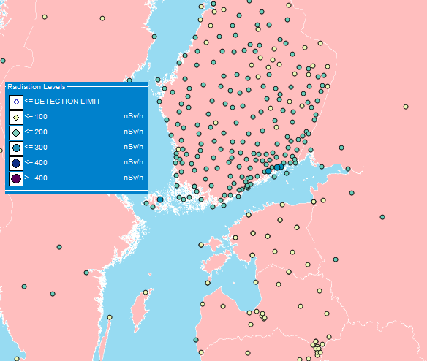Select the <= 200 nSv/h light green legend icon

(16, 133)
